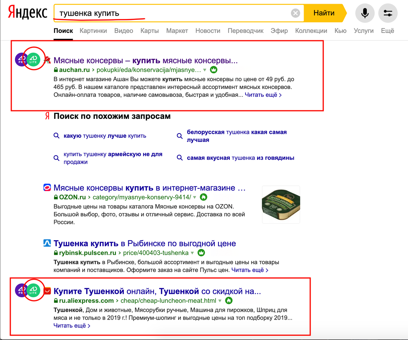Open Тушенка купить в Рыбинске title link

click(145, 244)
